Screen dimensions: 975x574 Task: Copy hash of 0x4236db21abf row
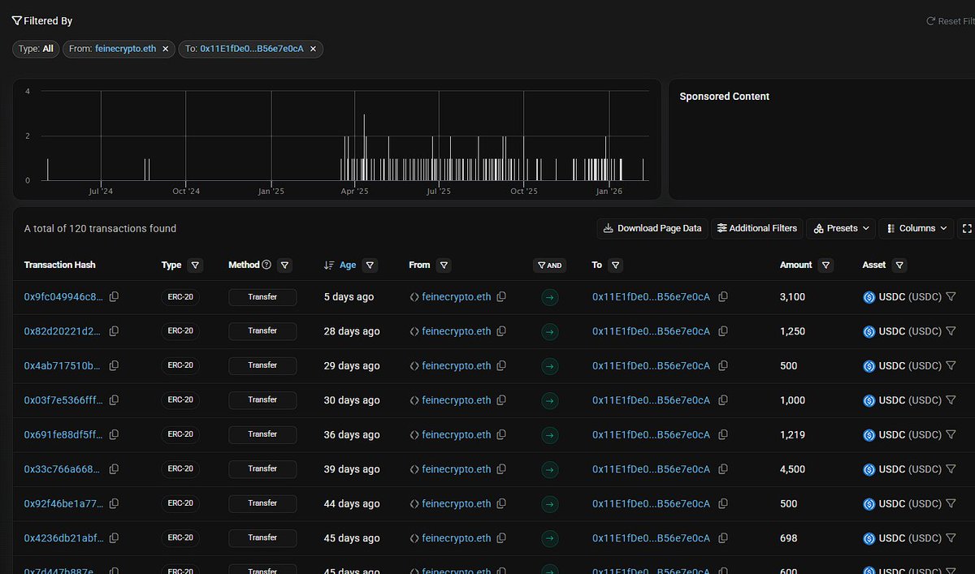click(114, 538)
